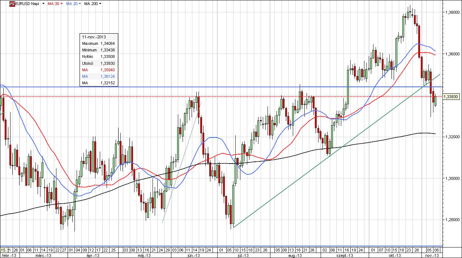Click the szept.-13 month label
Screen dimensions: 462x258
[x=345, y=255]
